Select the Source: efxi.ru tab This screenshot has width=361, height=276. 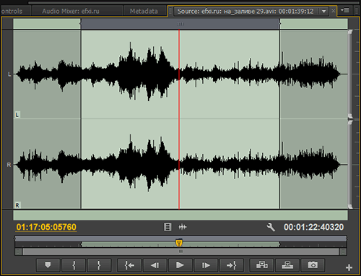[x=245, y=11]
